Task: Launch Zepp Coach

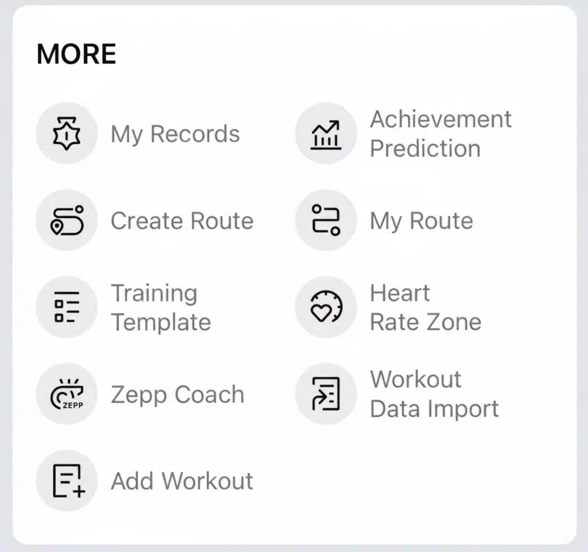Action: tap(177, 393)
